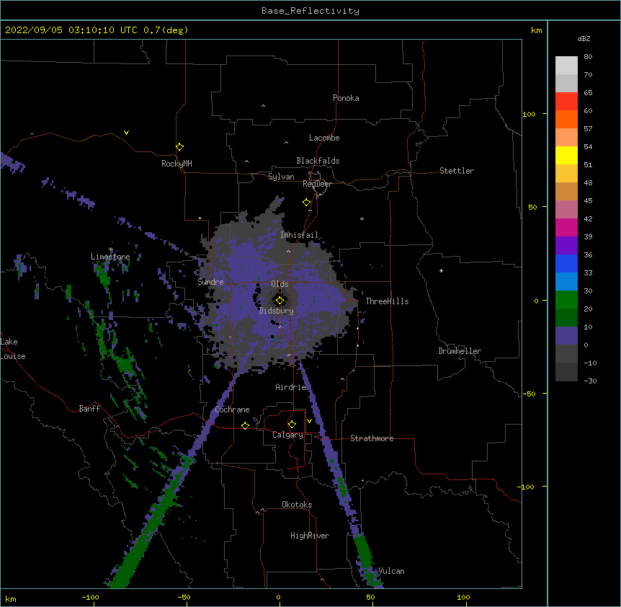This screenshot has height=607, width=621.
Task: Select the km unit label at bottom left
Action: pos(11,598)
